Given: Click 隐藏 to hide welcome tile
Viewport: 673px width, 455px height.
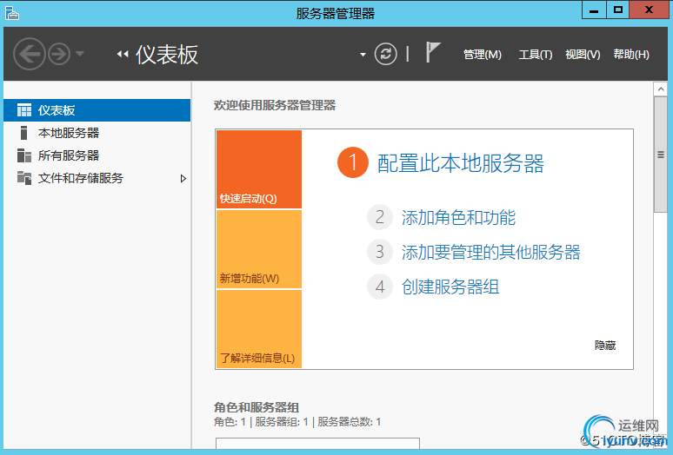Looking at the screenshot, I should (x=605, y=346).
